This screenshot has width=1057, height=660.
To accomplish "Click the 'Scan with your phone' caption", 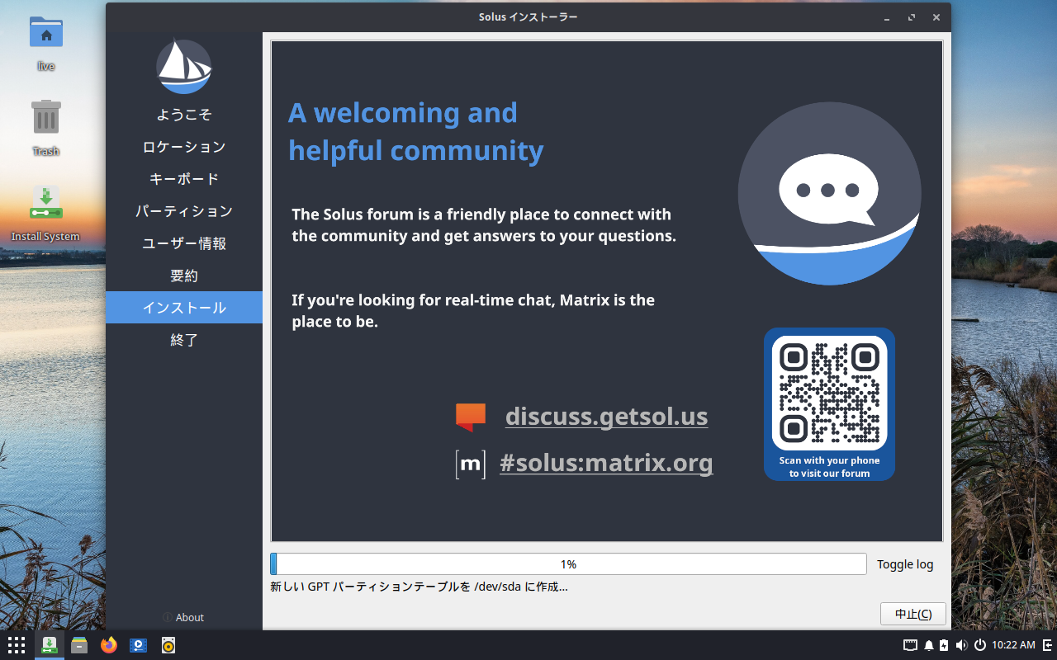I will [x=829, y=467].
